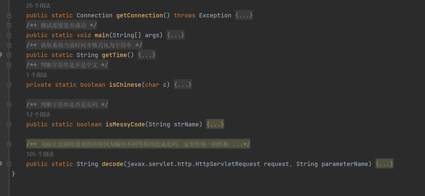Screen dimensions: 425x196
Task: Expand folded {...} body of getConnection
Action: [x=244, y=15]
